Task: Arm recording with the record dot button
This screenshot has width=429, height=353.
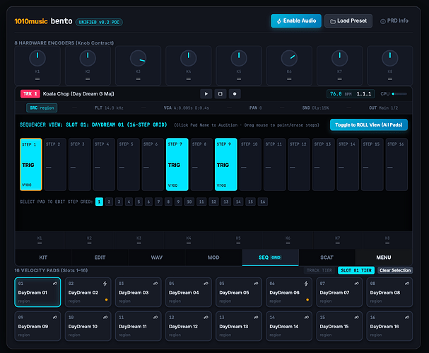Action: pos(235,94)
